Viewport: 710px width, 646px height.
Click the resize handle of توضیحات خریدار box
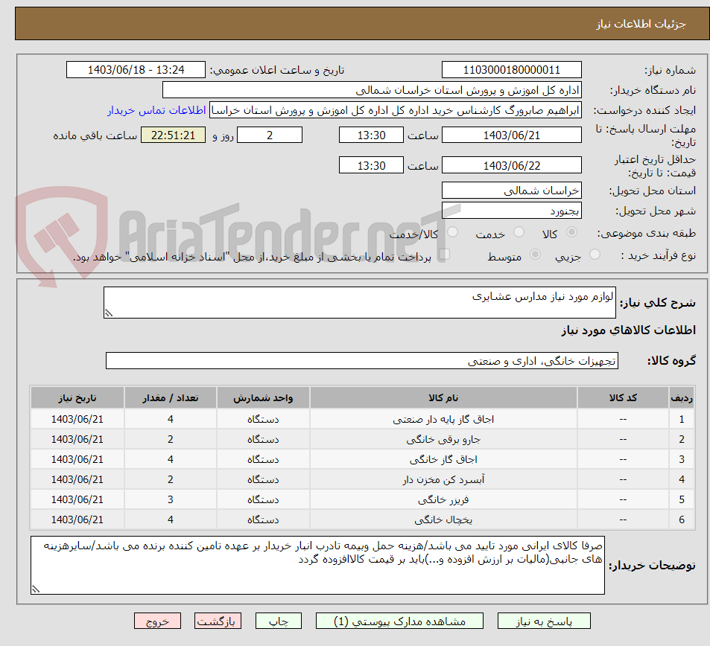[x=36, y=589]
